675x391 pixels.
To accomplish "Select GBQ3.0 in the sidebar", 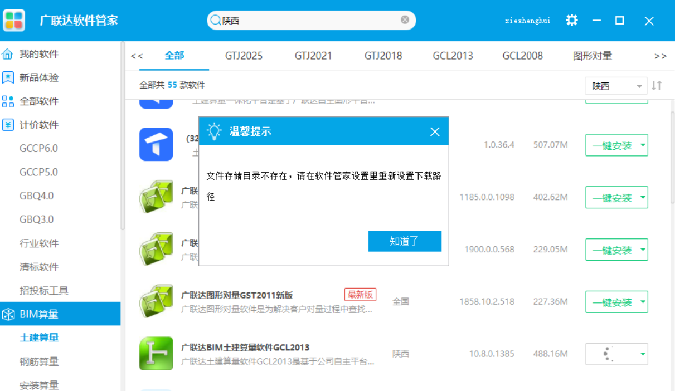I will pos(36,219).
